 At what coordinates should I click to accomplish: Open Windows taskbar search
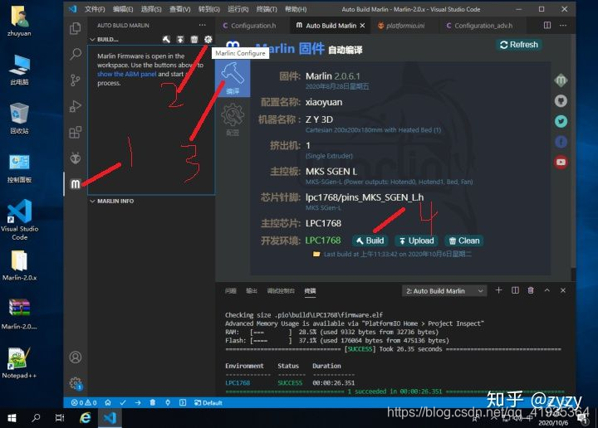[x=36, y=418]
